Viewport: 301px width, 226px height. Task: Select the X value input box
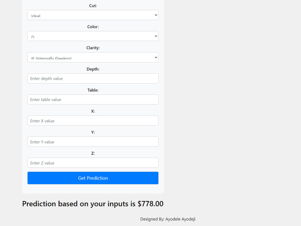[93, 121]
